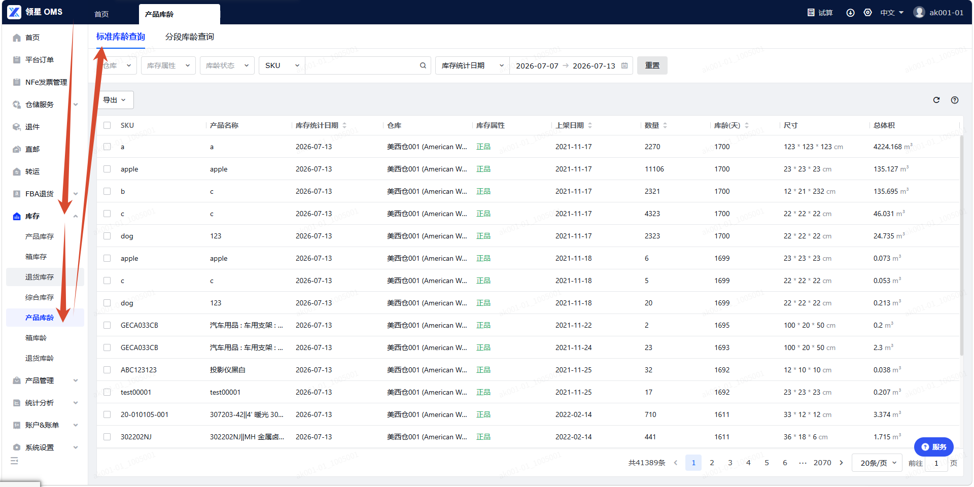
Task: Check the select-all header checkbox
Action: pos(107,125)
